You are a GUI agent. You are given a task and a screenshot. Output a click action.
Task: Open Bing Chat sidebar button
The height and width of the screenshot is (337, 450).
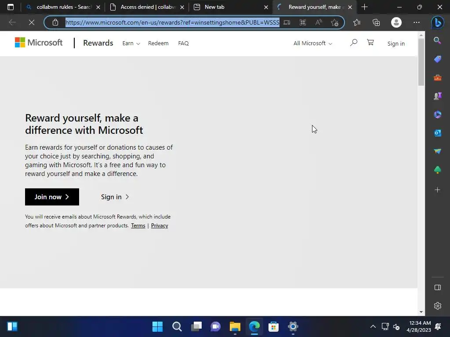(x=437, y=22)
